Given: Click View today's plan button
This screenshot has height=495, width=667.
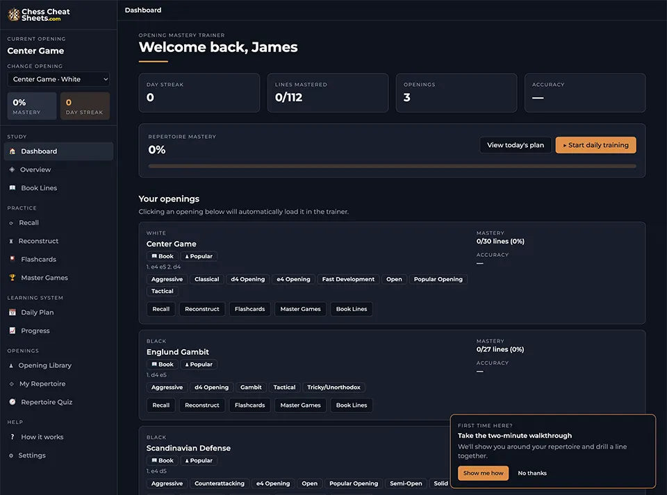Looking at the screenshot, I should tap(515, 145).
